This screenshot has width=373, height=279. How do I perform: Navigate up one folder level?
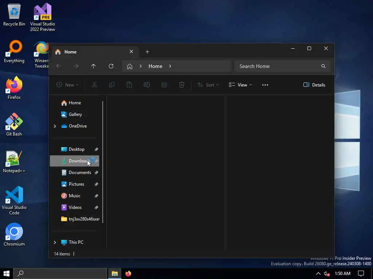coord(94,66)
